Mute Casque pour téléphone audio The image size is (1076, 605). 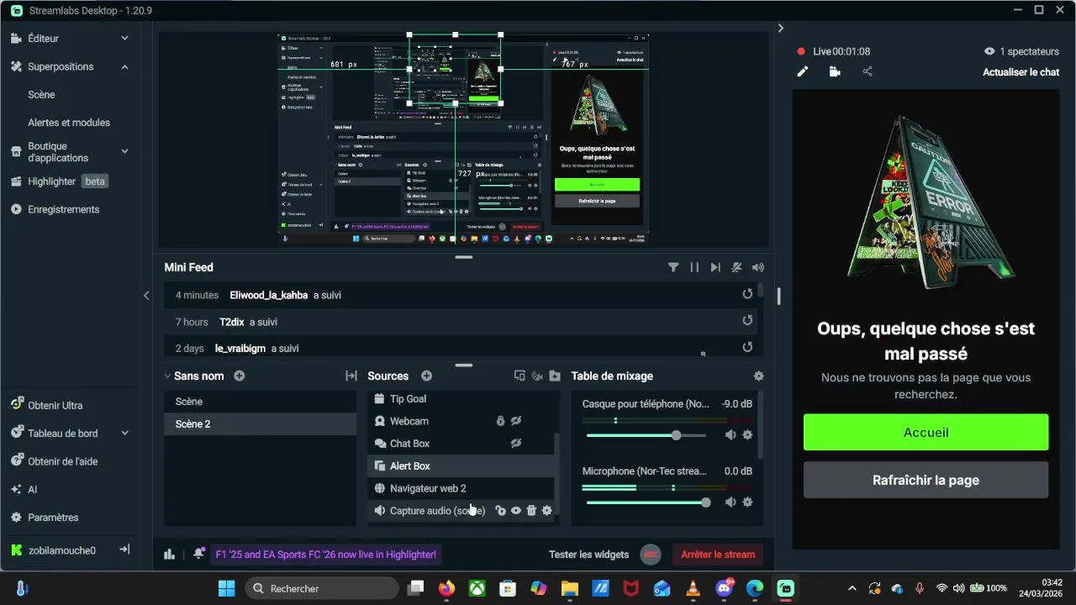pos(731,435)
